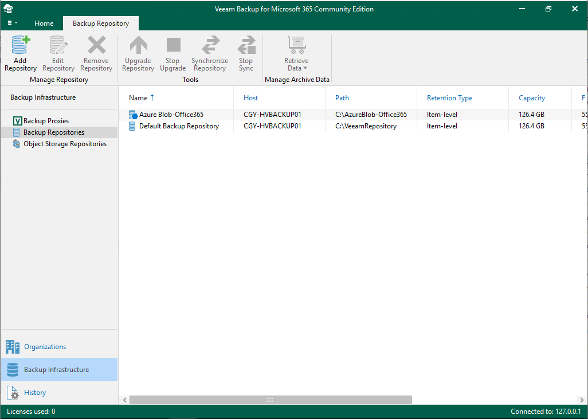This screenshot has width=588, height=419.
Task: Click the Organizations building icon
Action: coord(13,347)
